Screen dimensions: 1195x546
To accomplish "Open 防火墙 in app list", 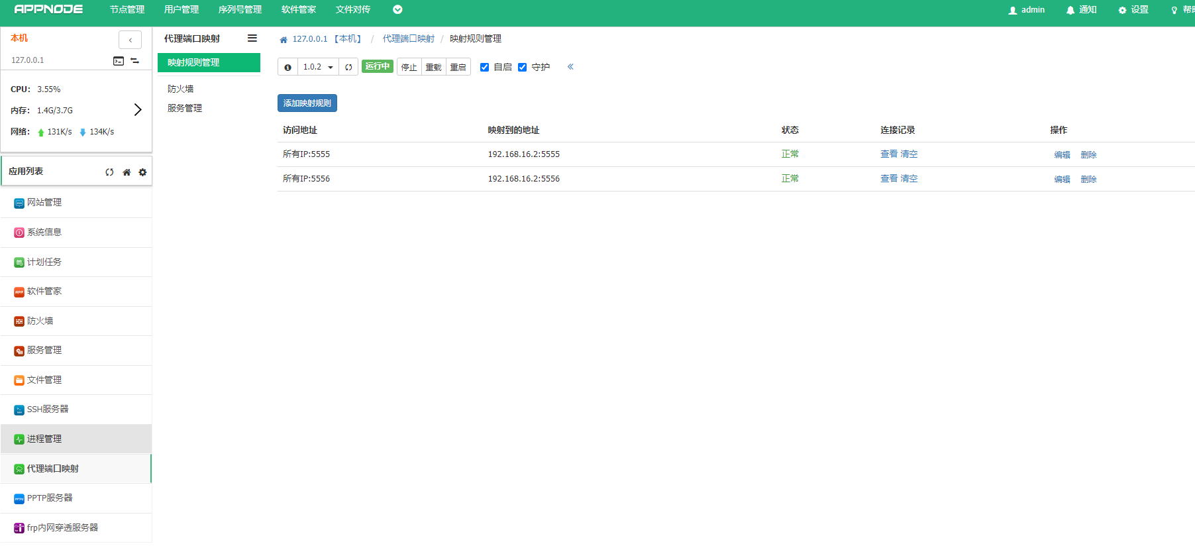I will tap(76, 321).
